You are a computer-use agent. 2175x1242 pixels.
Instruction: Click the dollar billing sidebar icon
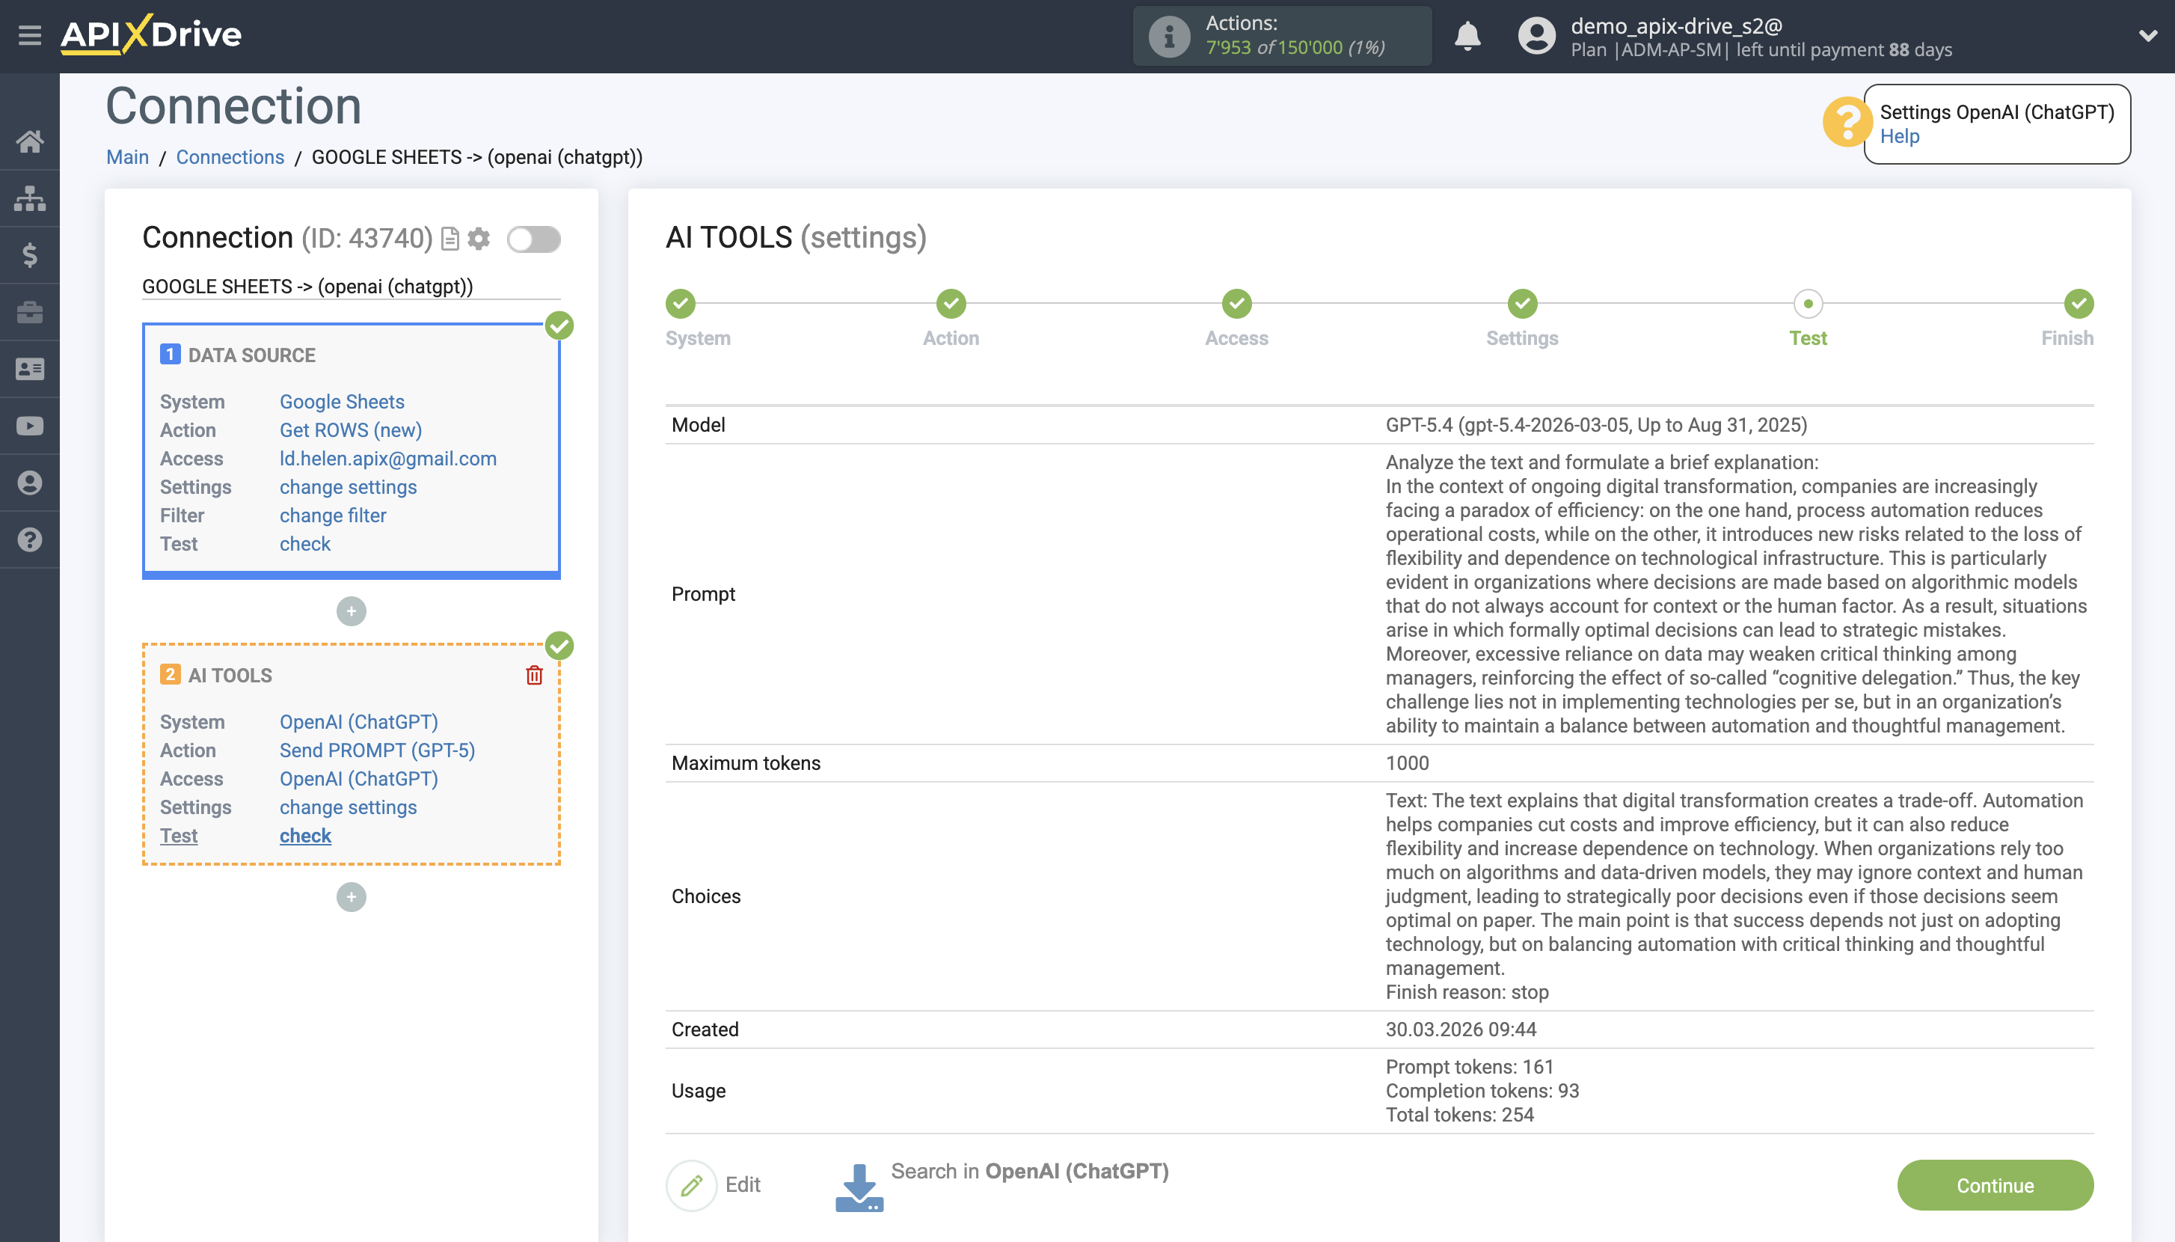pyautogui.click(x=30, y=255)
